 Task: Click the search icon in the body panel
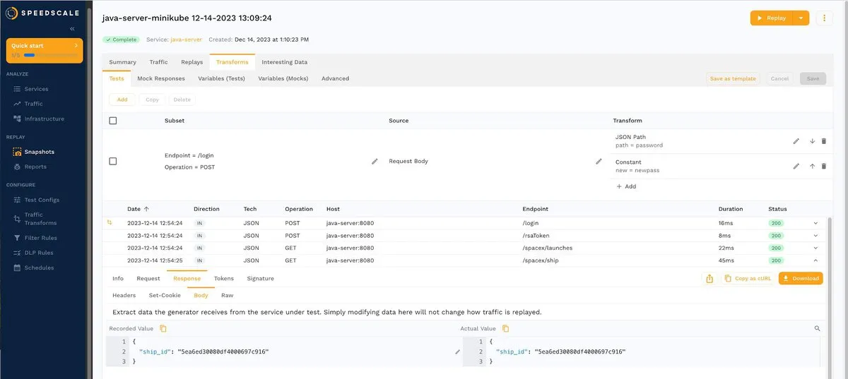tap(818, 329)
